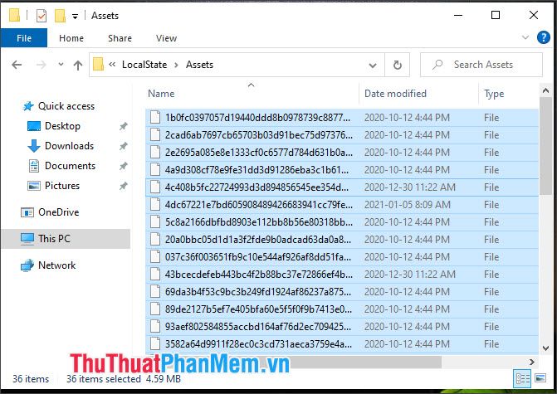Screen dimensions: 557x394
Task: Click LocalState in the address path
Action: 144,65
